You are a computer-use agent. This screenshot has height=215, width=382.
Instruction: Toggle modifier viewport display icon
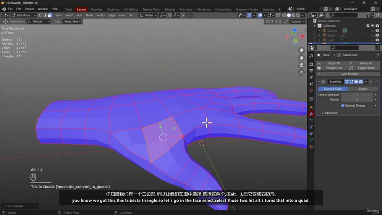pyautogui.click(x=356, y=82)
